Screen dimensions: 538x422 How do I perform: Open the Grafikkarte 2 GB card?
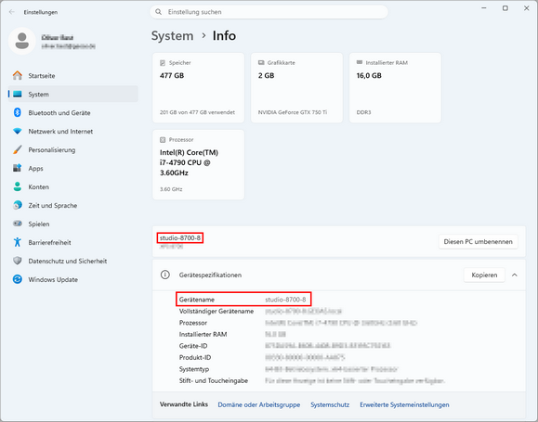tap(296, 88)
